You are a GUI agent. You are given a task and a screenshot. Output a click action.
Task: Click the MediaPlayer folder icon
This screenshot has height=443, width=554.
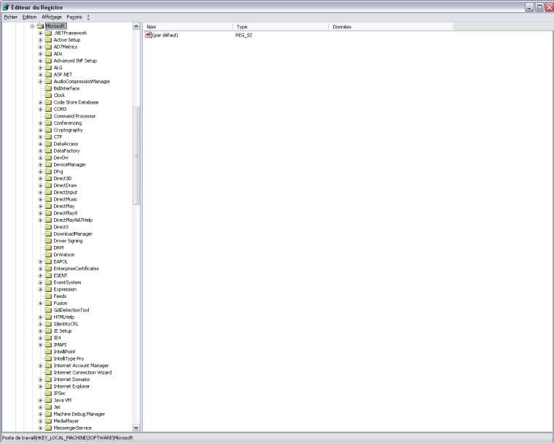48,421
